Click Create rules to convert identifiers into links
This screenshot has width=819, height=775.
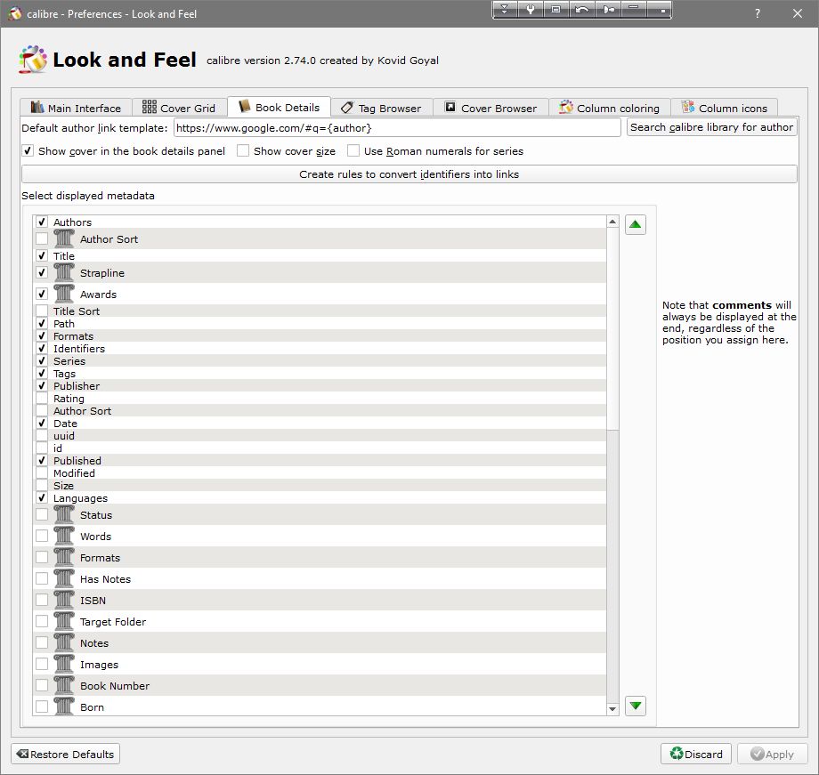pyautogui.click(x=409, y=174)
